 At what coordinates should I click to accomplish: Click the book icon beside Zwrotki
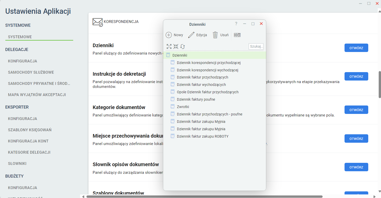[173, 107]
